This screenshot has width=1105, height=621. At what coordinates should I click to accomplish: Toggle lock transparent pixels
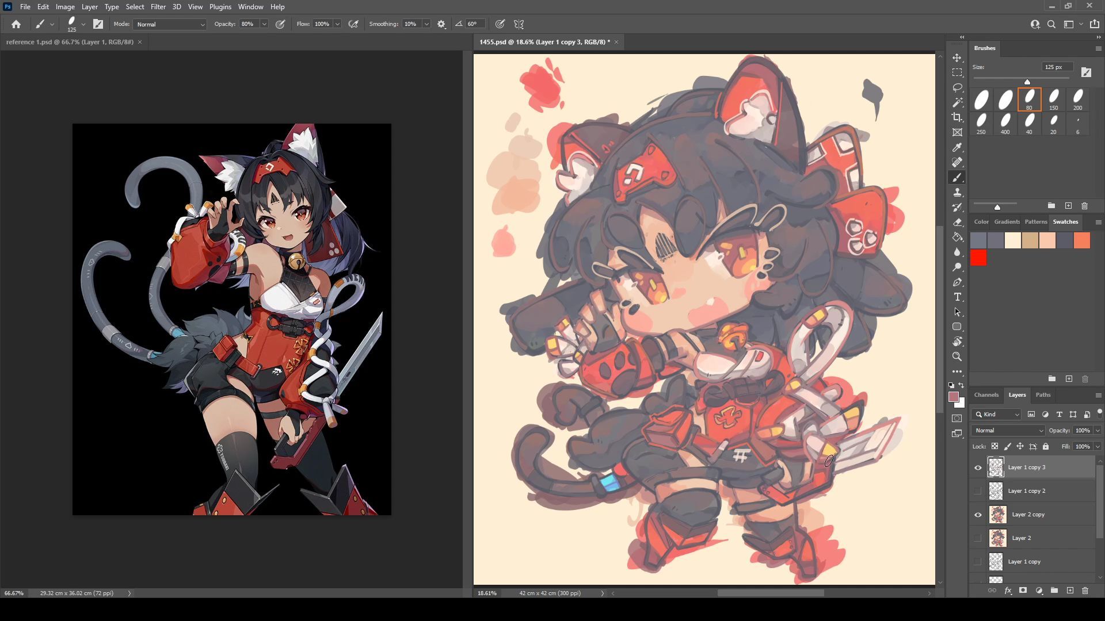(995, 446)
